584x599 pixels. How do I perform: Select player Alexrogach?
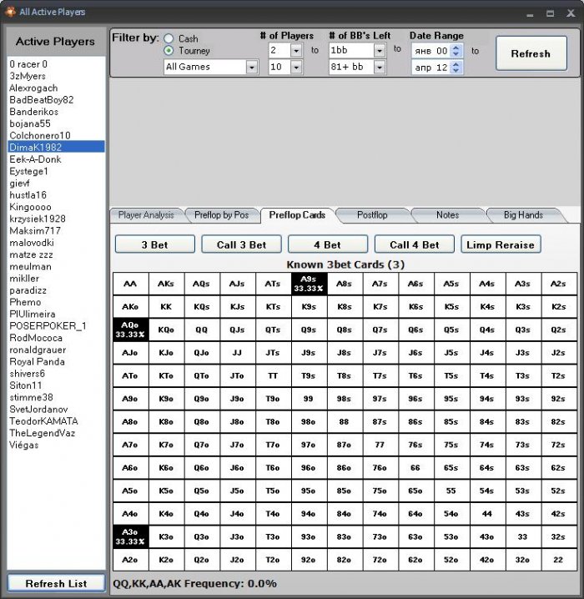56,88
